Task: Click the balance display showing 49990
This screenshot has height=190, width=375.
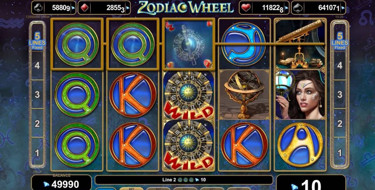Action: coord(61,183)
